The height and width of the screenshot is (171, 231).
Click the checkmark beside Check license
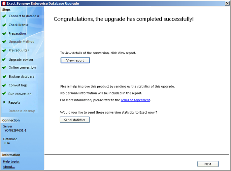click(x=4, y=25)
